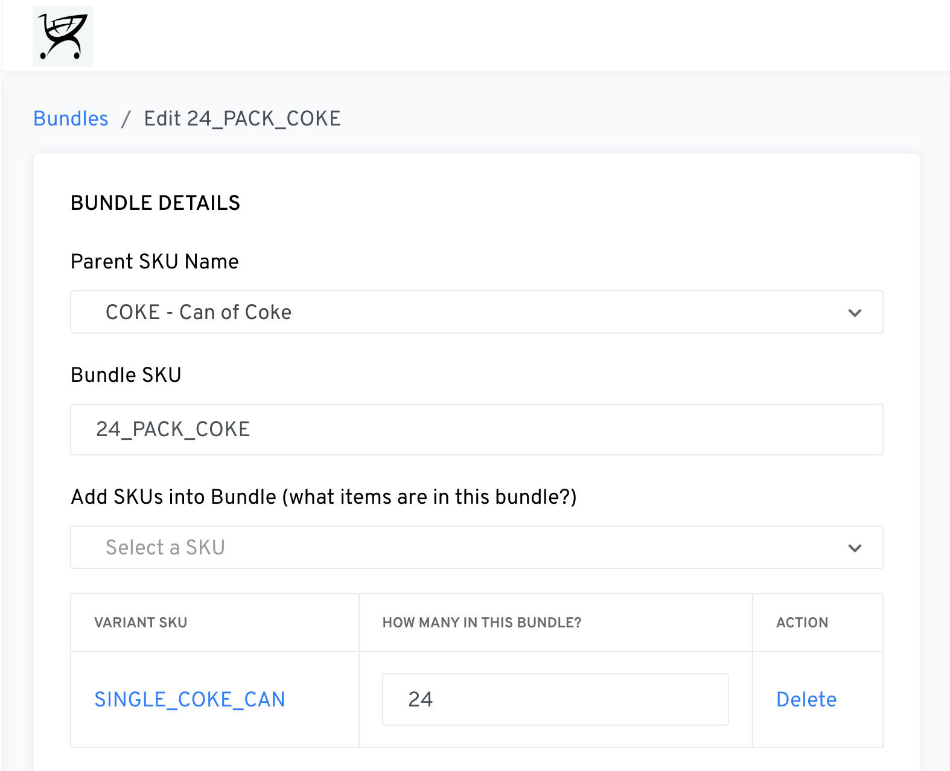
Task: Click the breadcrumb slash separator
Action: [126, 119]
